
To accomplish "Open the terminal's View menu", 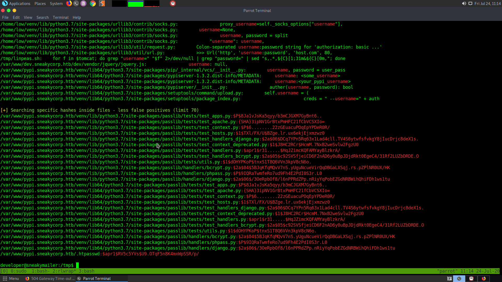I will 28,17.
